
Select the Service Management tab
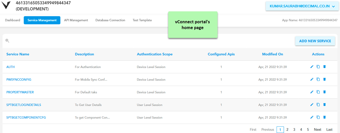click(x=42, y=20)
